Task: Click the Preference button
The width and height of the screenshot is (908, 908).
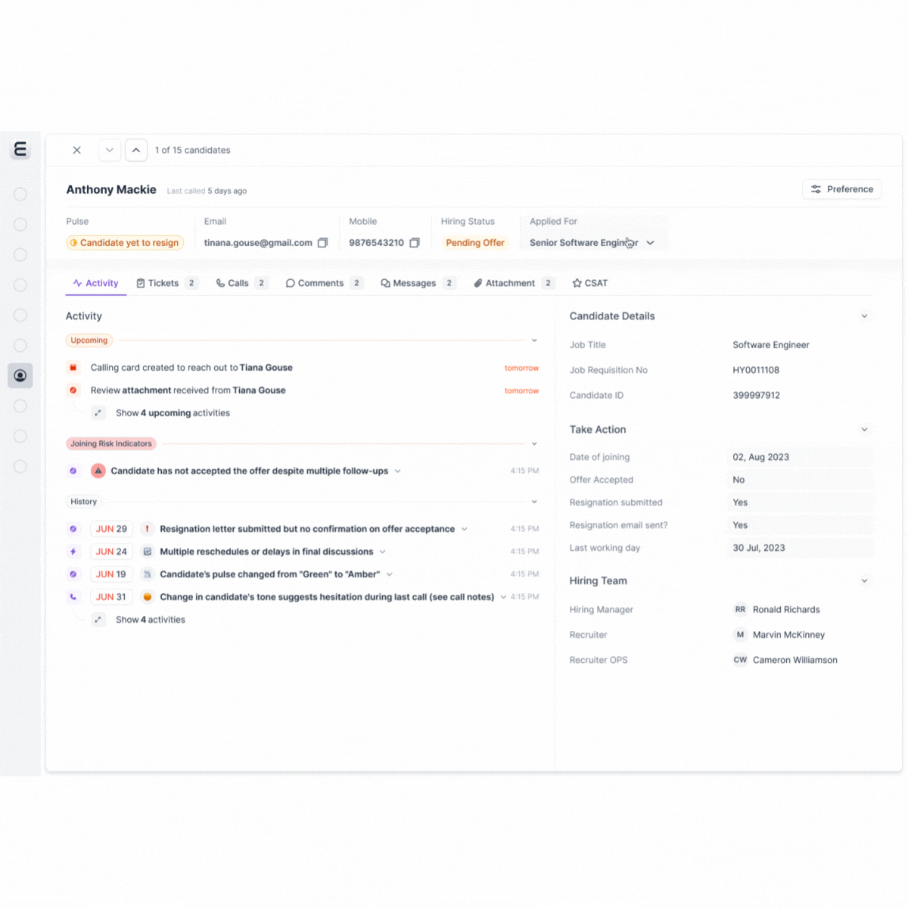Action: [x=841, y=189]
